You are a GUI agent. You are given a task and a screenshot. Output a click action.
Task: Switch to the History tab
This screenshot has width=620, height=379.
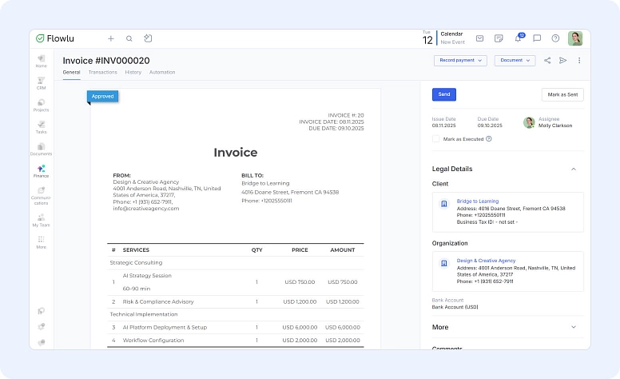coord(133,73)
